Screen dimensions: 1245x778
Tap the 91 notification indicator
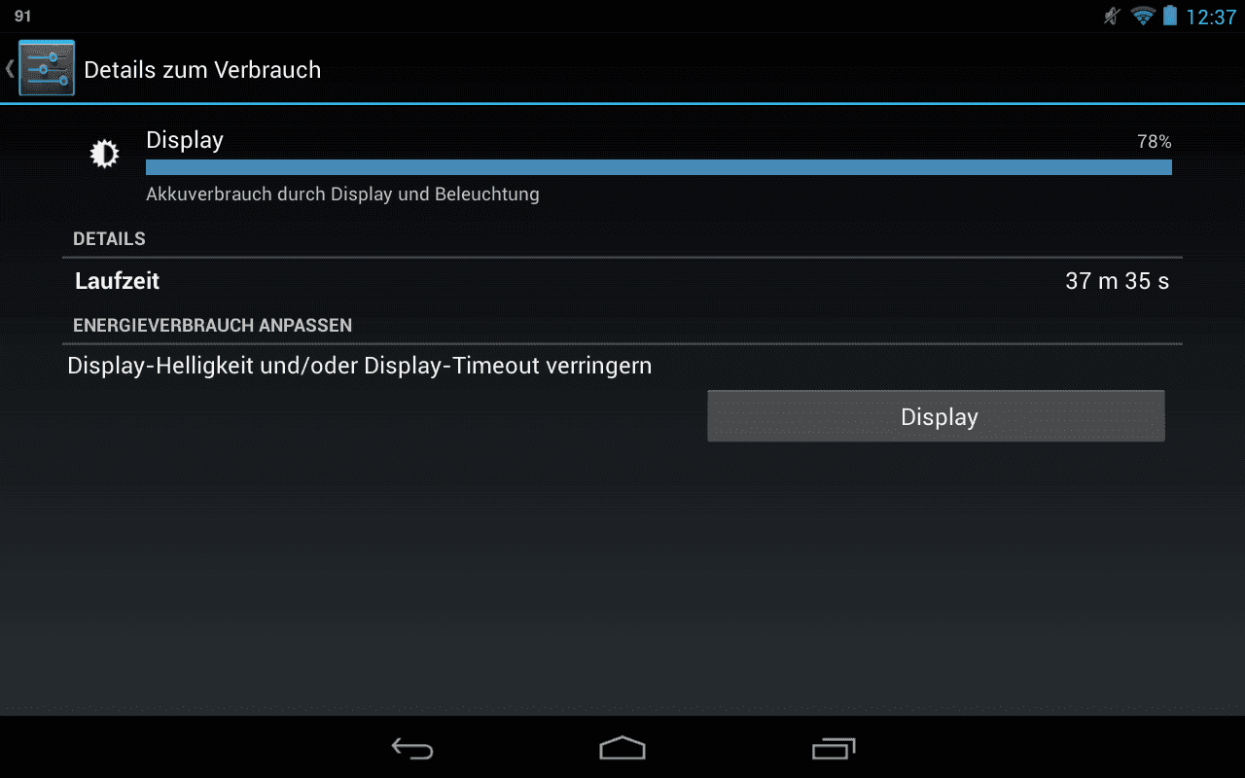pyautogui.click(x=22, y=17)
